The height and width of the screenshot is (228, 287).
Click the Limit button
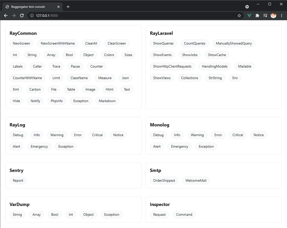pyautogui.click(x=56, y=78)
